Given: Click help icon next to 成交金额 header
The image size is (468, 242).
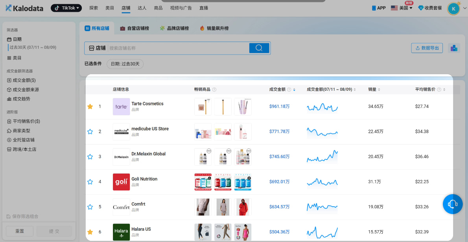Looking at the screenshot, I should pos(289,90).
